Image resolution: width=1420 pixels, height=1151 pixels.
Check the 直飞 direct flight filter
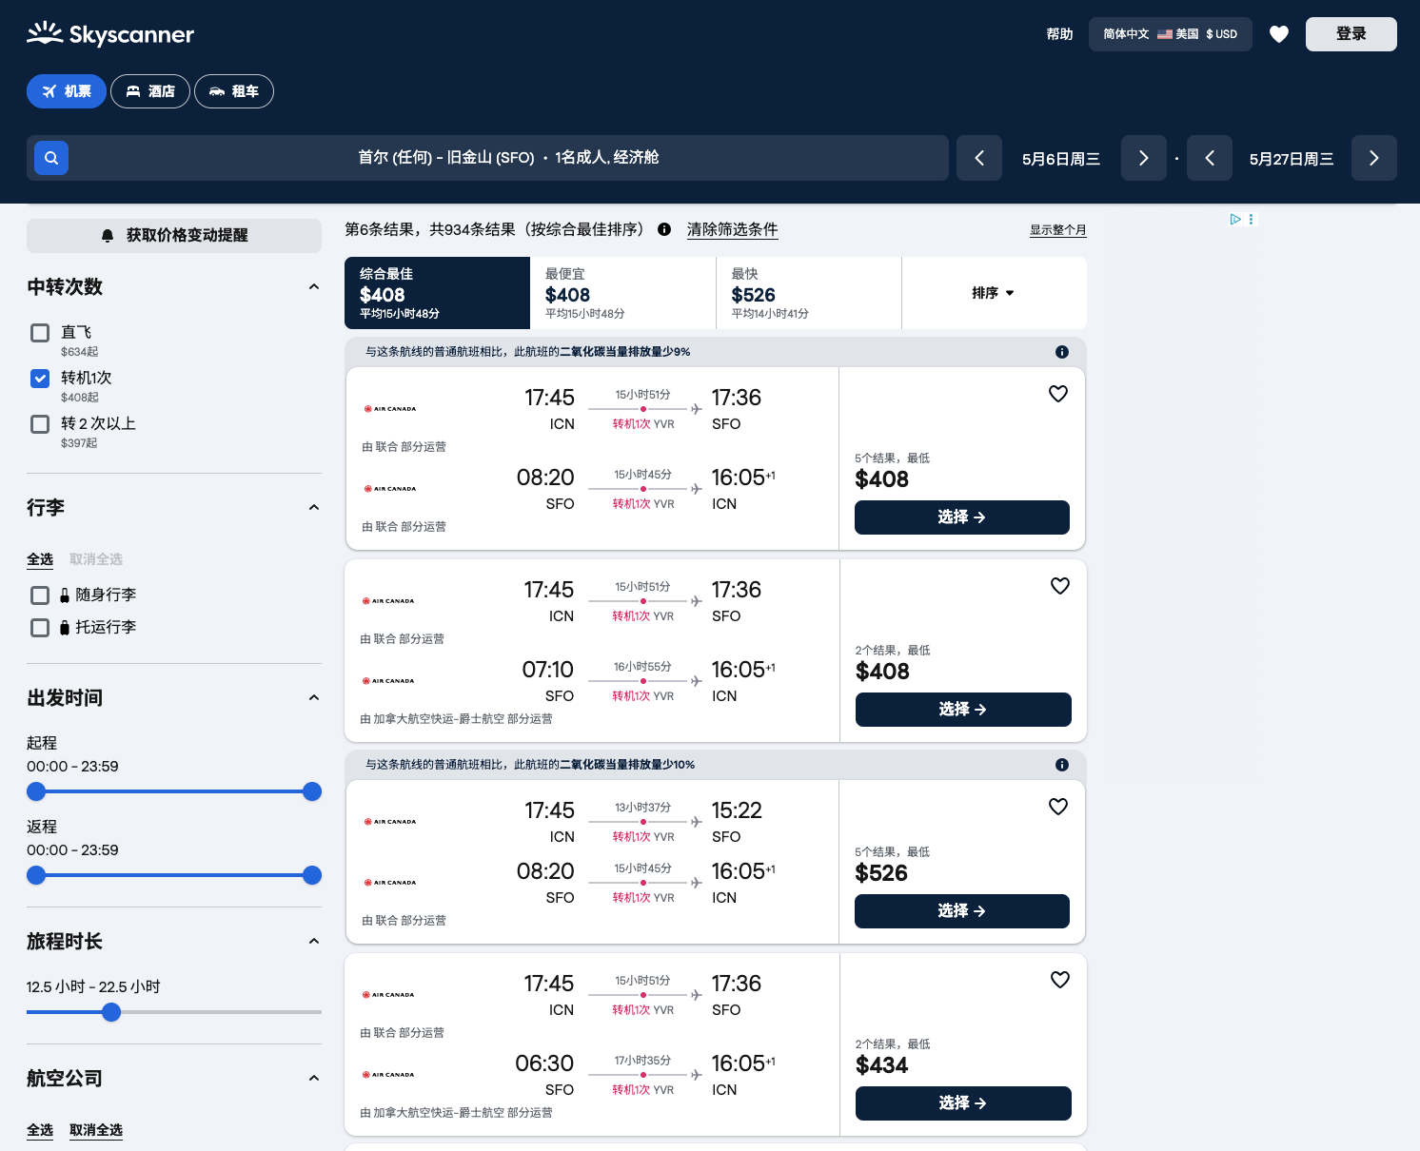tap(40, 333)
